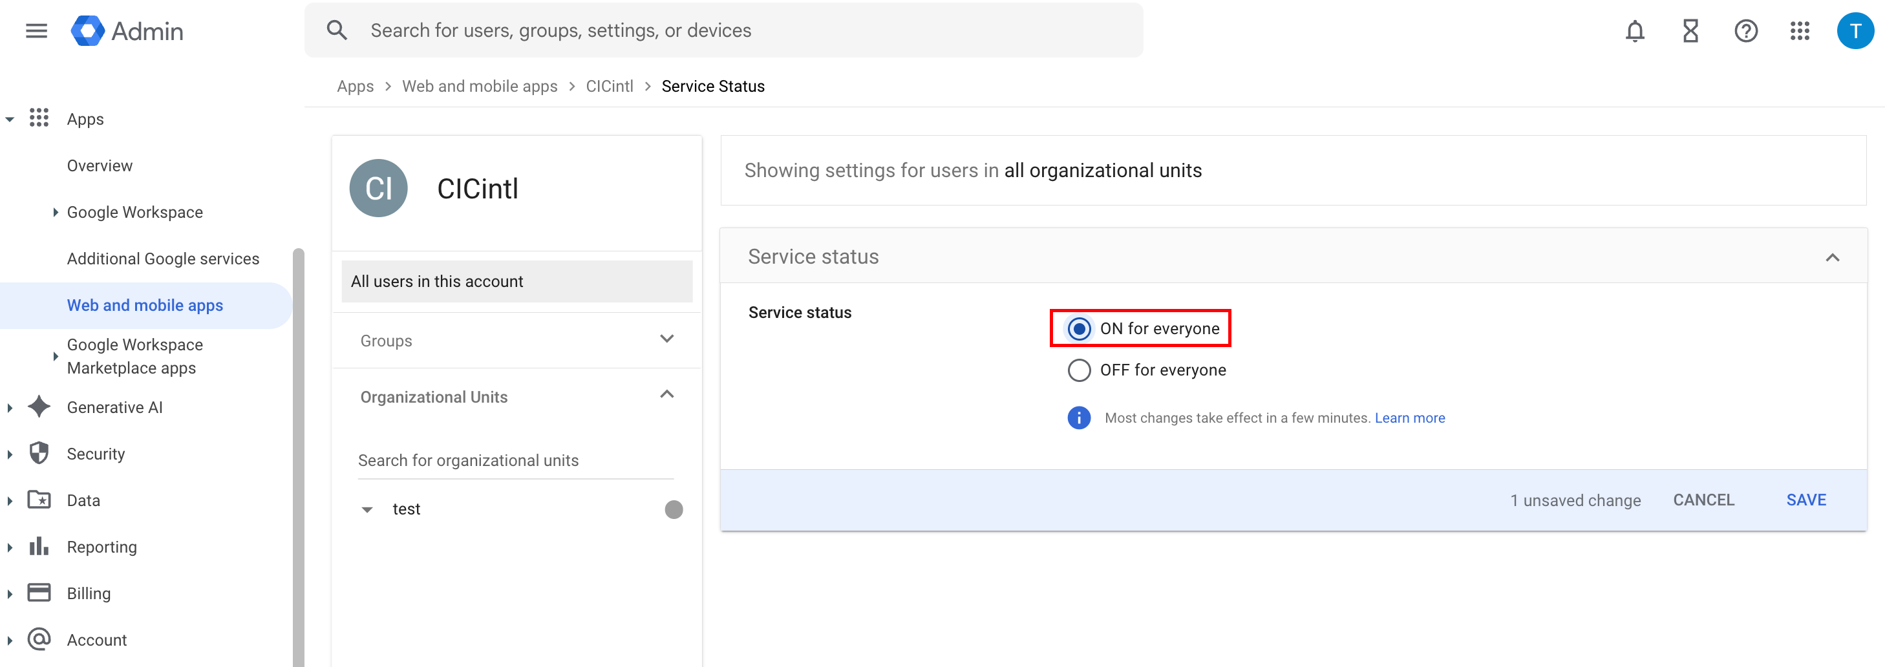Open Additional Google services menu item

(162, 259)
